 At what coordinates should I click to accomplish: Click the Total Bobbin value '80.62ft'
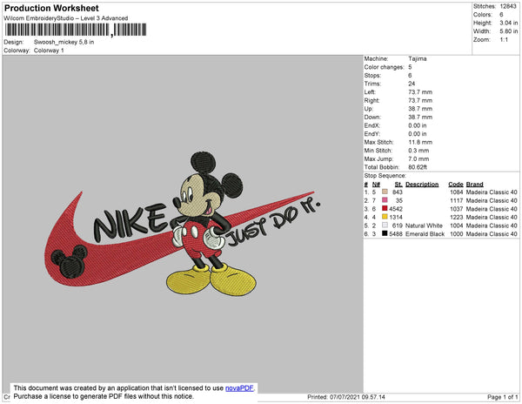418,167
